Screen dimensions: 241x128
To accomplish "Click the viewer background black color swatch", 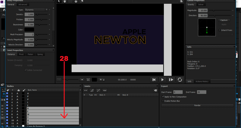I will point(94,80).
